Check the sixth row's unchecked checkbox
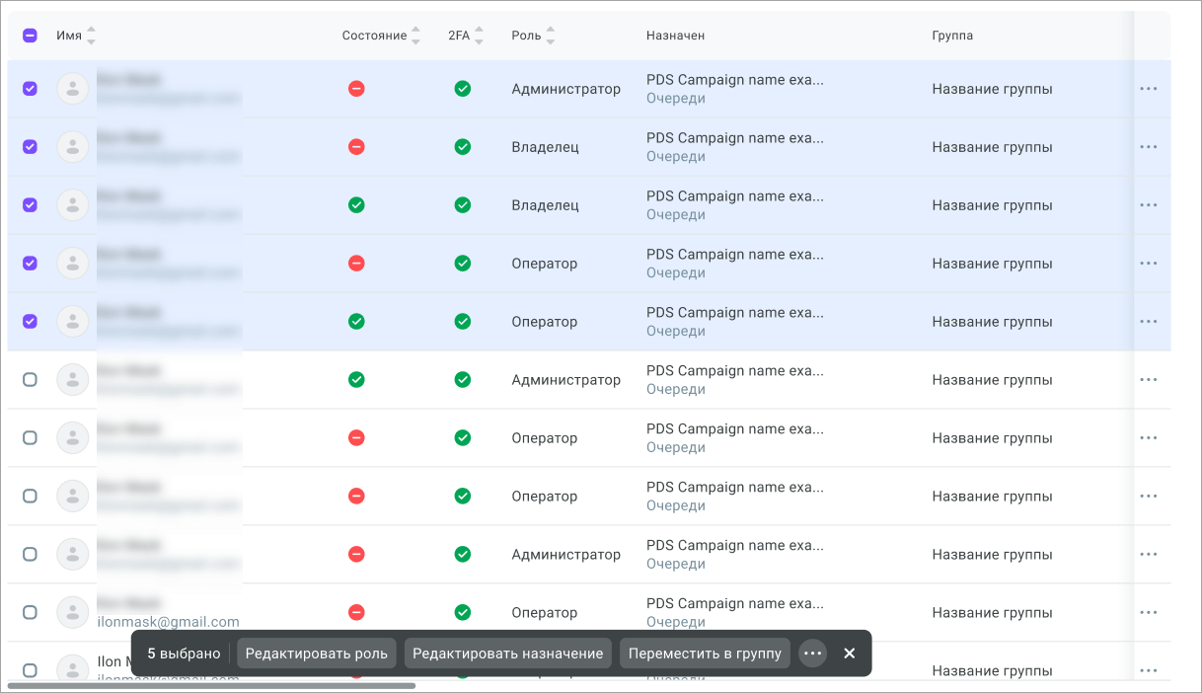Image resolution: width=1202 pixels, height=693 pixels. point(30,380)
